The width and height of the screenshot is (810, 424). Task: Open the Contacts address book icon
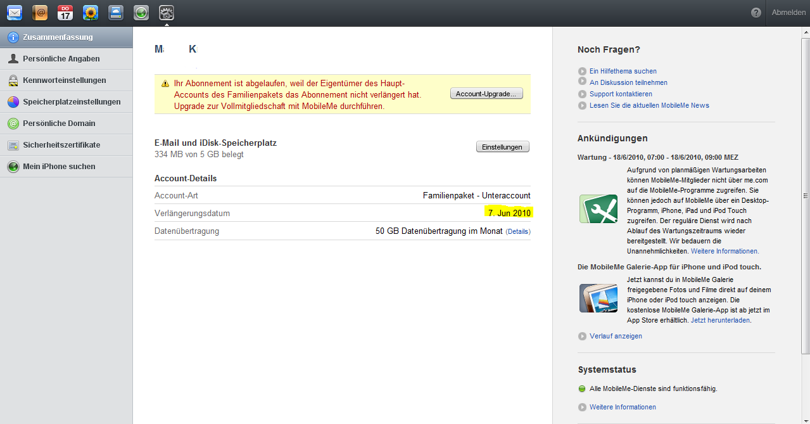40,12
